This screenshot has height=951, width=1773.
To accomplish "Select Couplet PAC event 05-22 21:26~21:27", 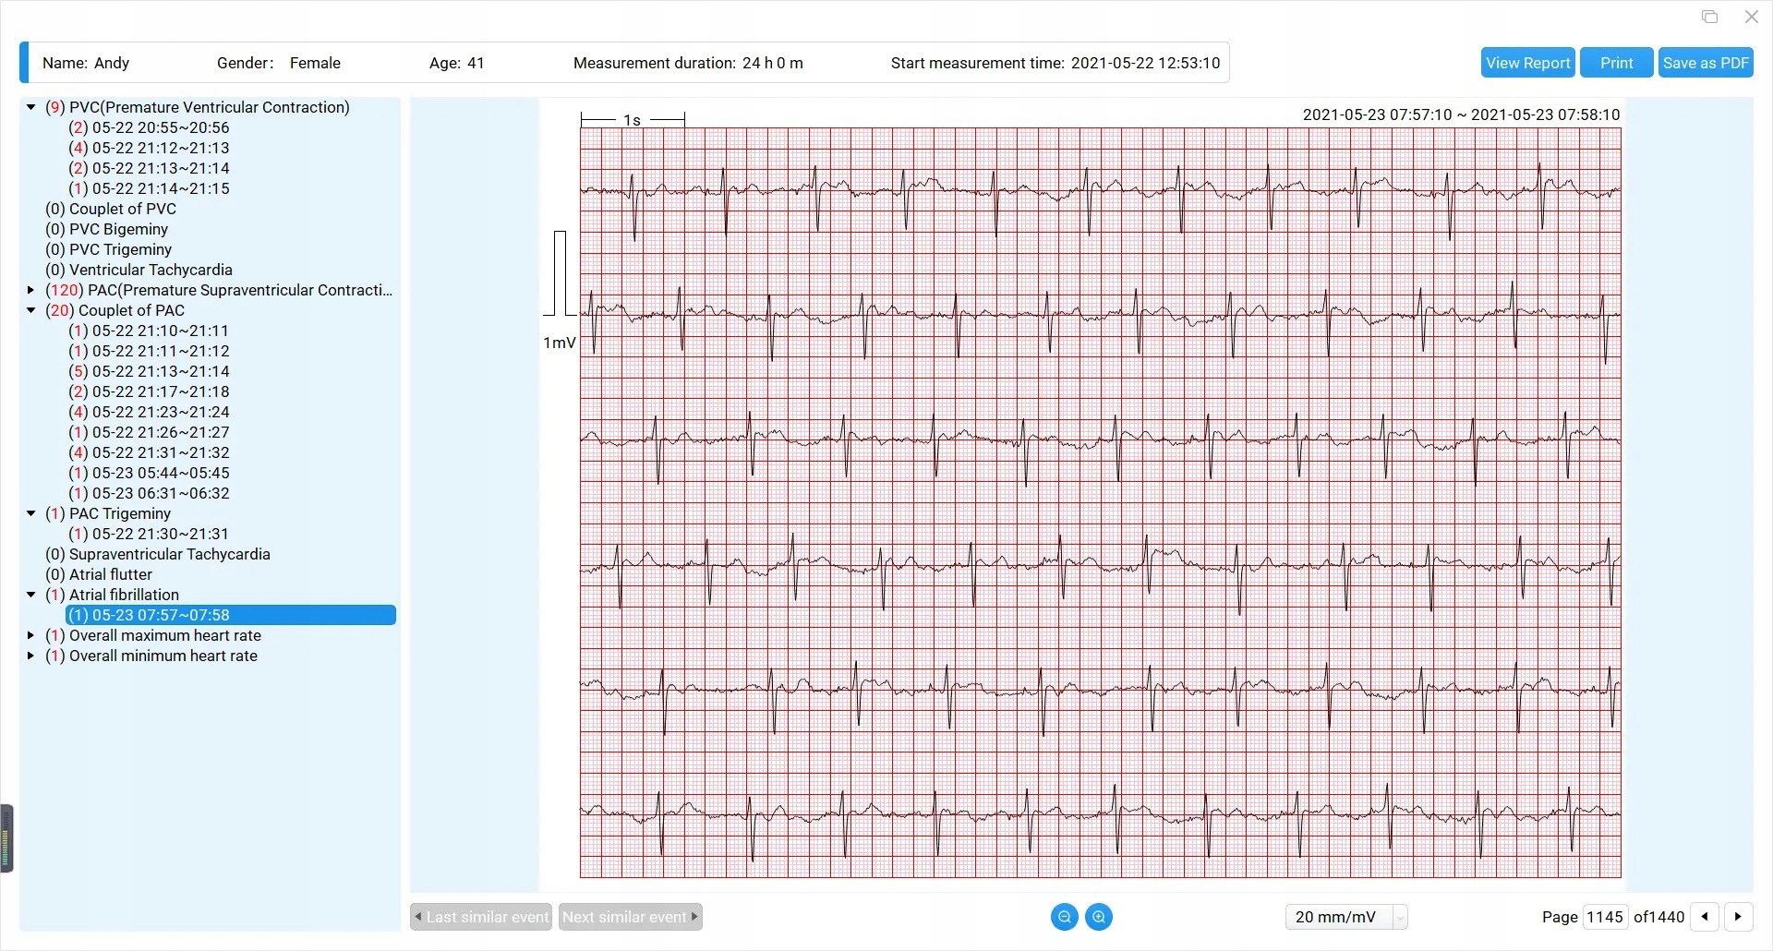I will pyautogui.click(x=149, y=432).
